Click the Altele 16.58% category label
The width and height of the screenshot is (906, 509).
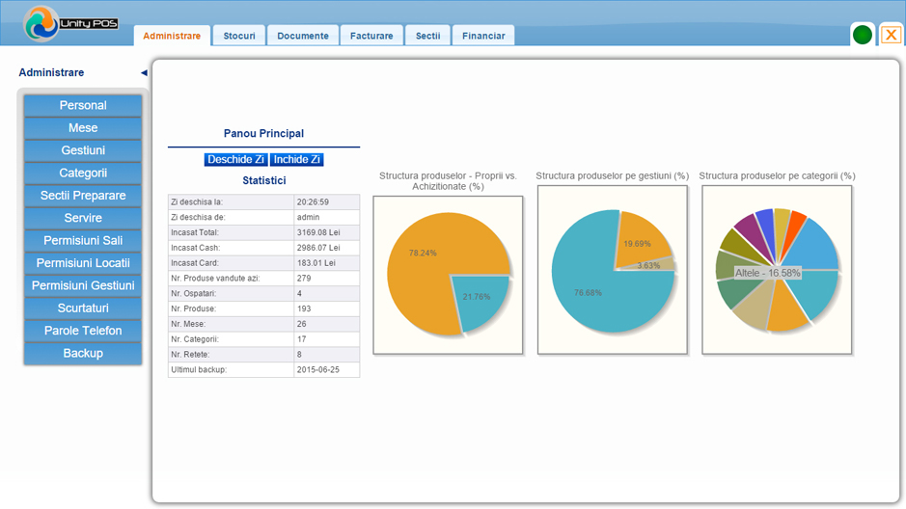pyautogui.click(x=768, y=273)
